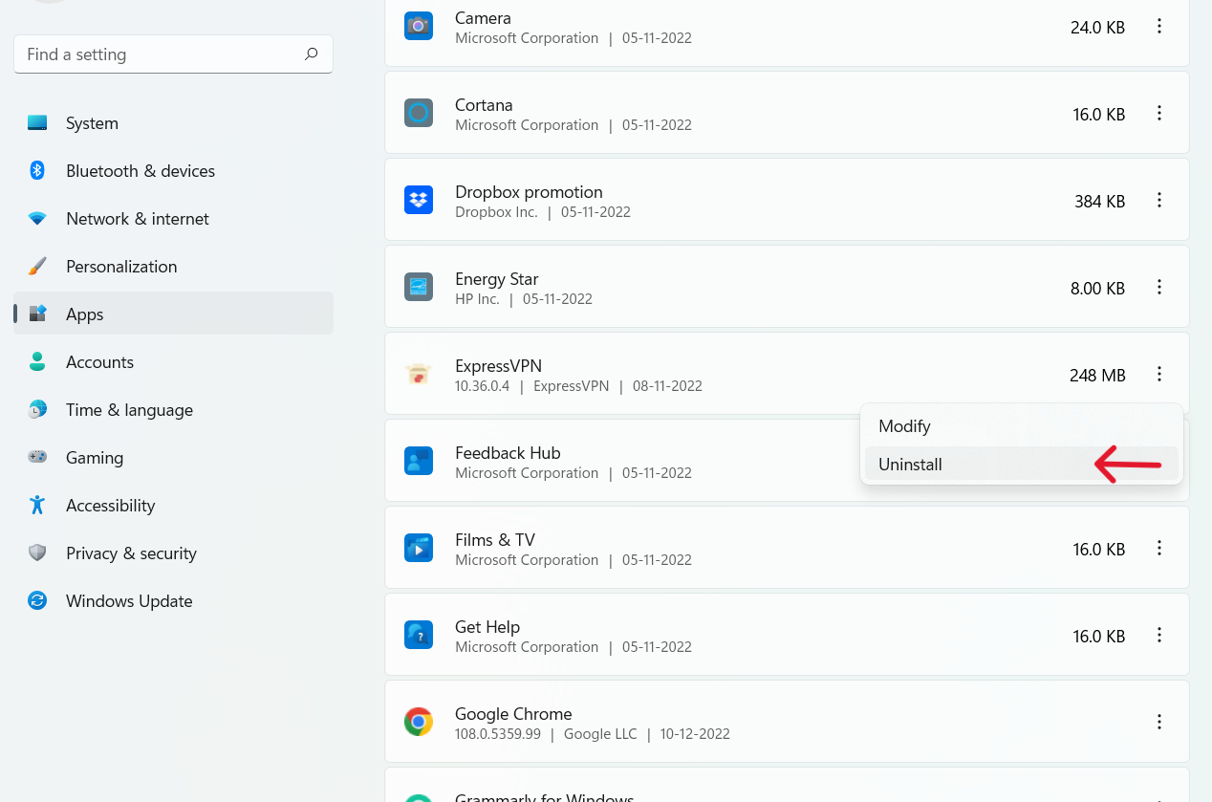
Task: Go to Windows Update label
Action: [129, 601]
